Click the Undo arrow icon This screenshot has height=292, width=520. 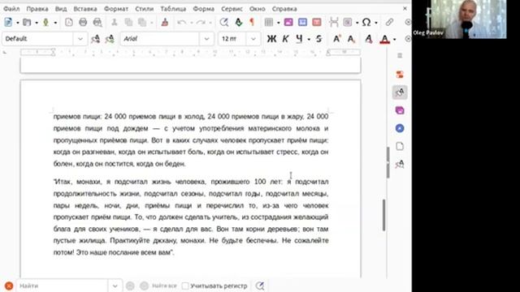182,22
